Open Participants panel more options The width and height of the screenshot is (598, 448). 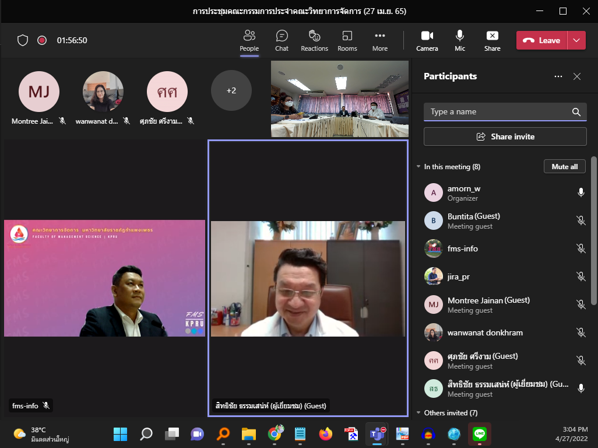tap(558, 76)
